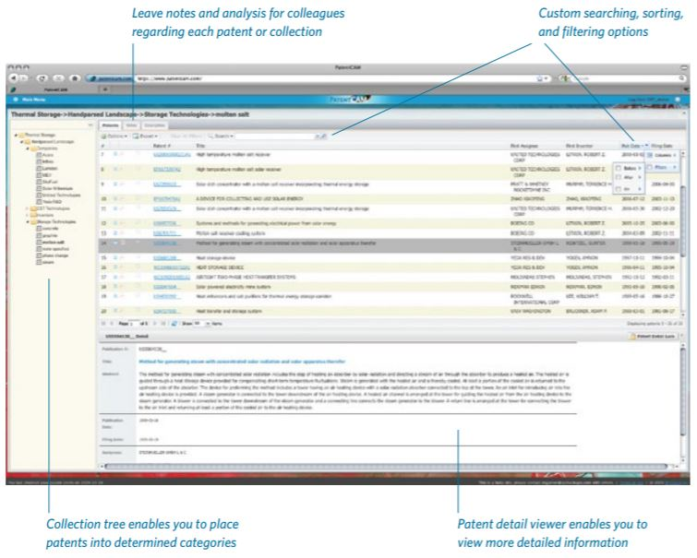Click the horizontal scrollbar below the detail pane

pyautogui.click(x=387, y=466)
